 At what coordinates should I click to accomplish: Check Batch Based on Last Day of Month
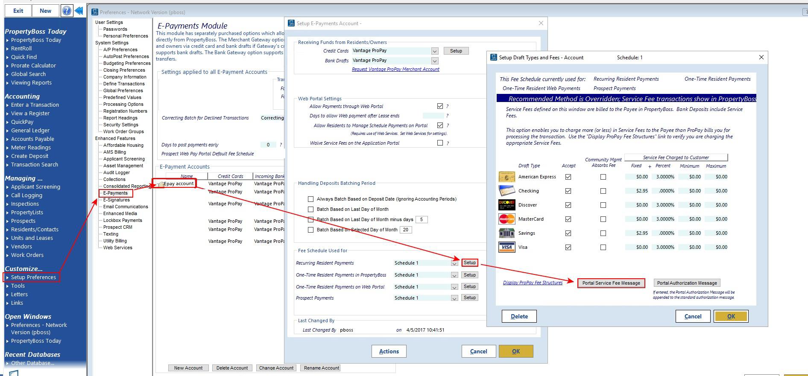point(310,209)
